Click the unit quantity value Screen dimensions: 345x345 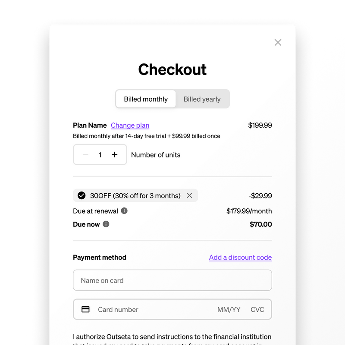coord(100,154)
